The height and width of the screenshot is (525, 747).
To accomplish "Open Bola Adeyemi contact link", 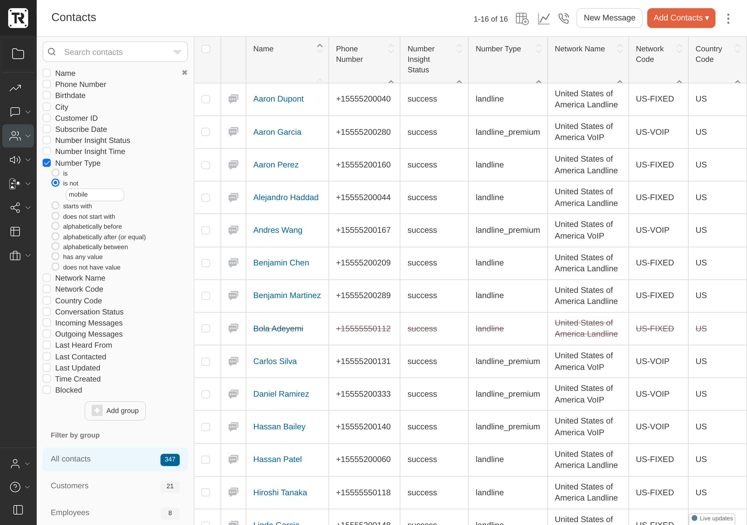I will [278, 328].
